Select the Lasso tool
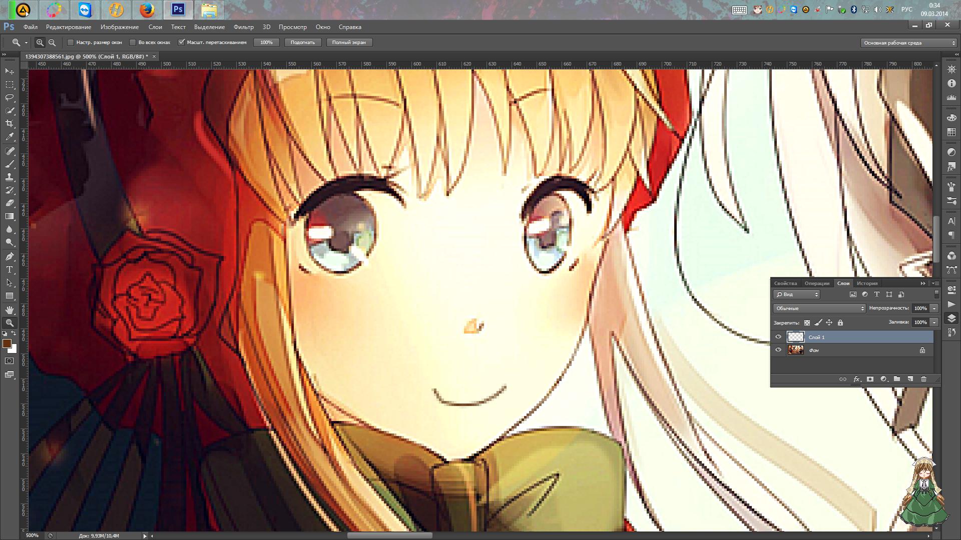Screen dimensions: 961x540 [10, 97]
